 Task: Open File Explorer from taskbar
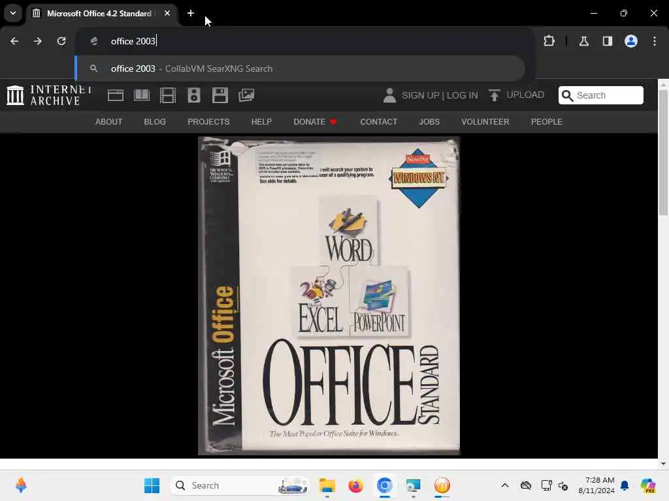coord(327,485)
